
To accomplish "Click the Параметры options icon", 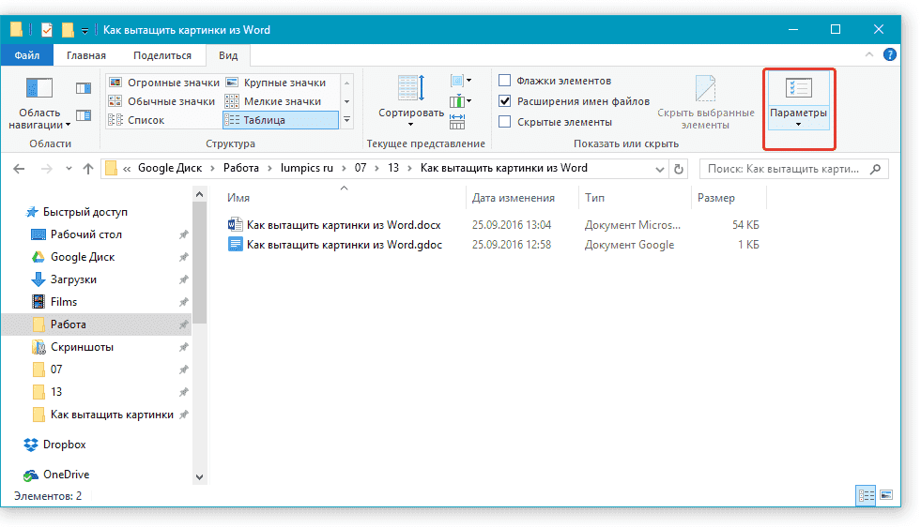I will (x=798, y=91).
